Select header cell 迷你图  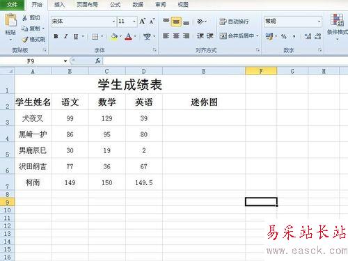click(204, 102)
